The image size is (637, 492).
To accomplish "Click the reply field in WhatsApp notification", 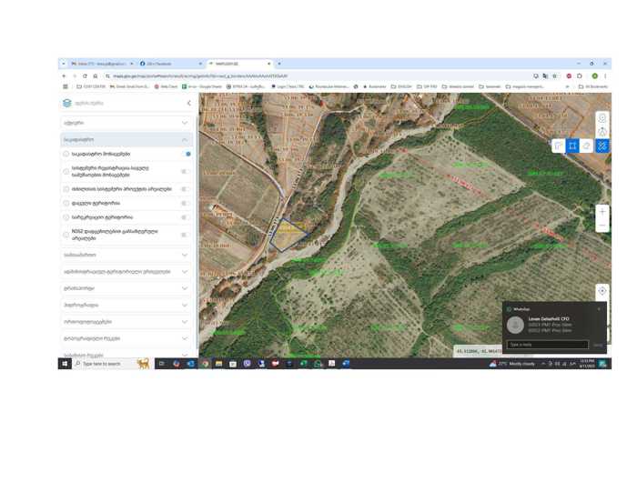I will coord(547,345).
